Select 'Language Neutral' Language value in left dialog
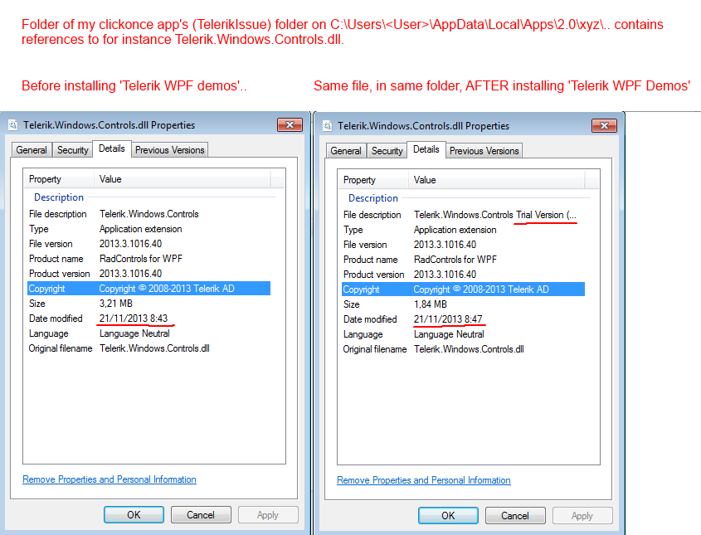Screen dimensions: 701x535 (134, 333)
